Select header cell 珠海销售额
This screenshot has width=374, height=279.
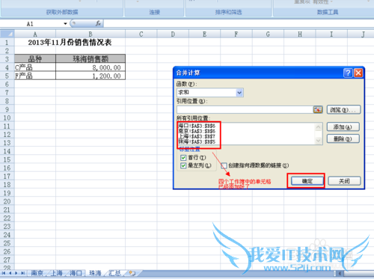[x=91, y=59]
